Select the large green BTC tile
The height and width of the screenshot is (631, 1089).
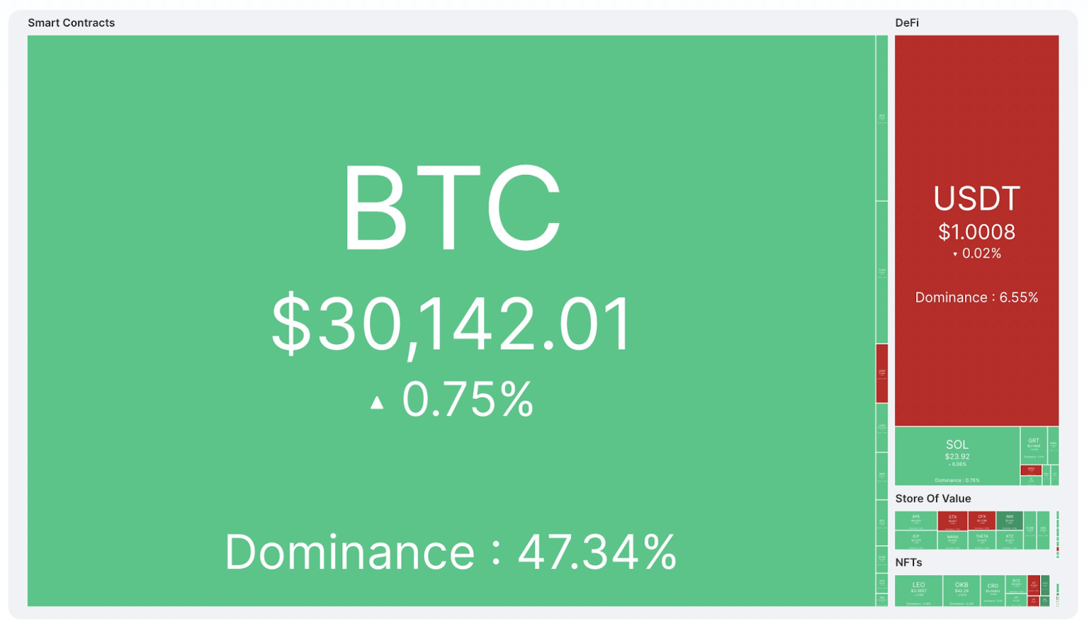pos(451,320)
